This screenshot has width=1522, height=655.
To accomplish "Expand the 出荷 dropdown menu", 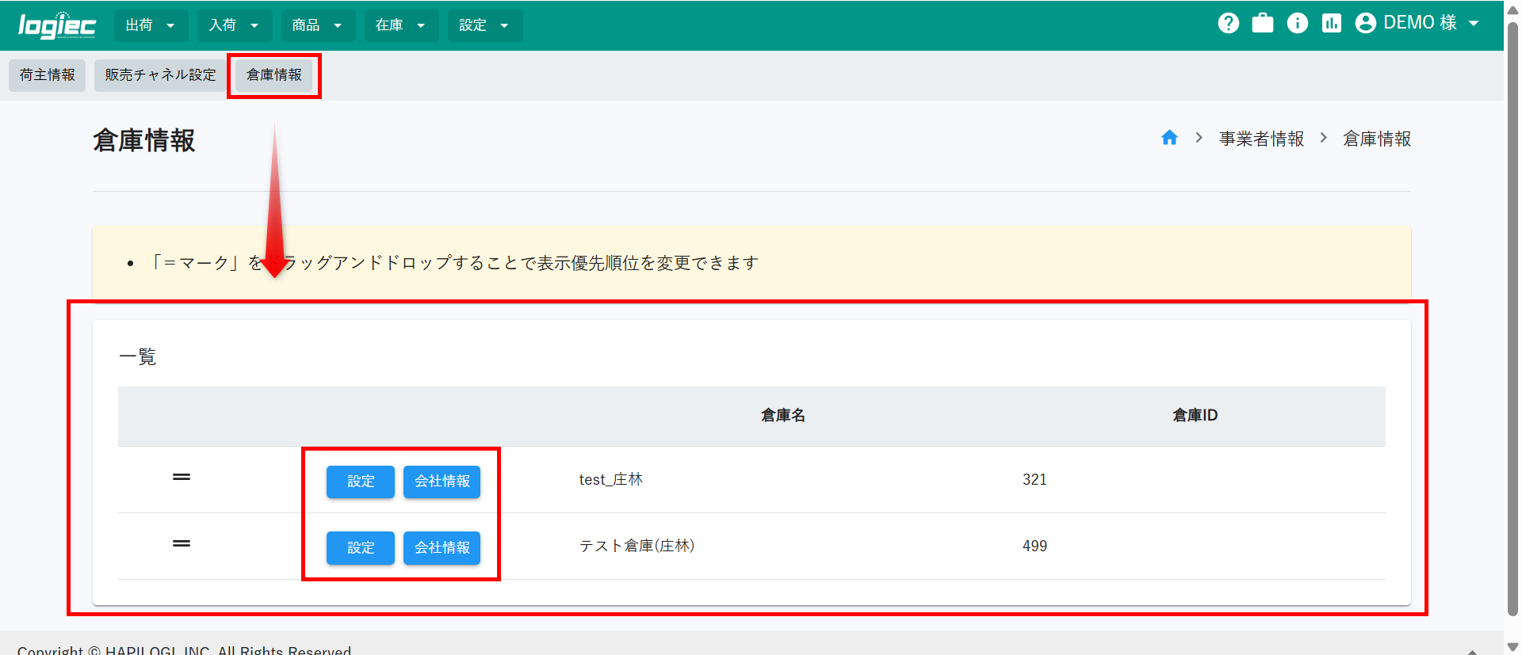I will pyautogui.click(x=151, y=25).
